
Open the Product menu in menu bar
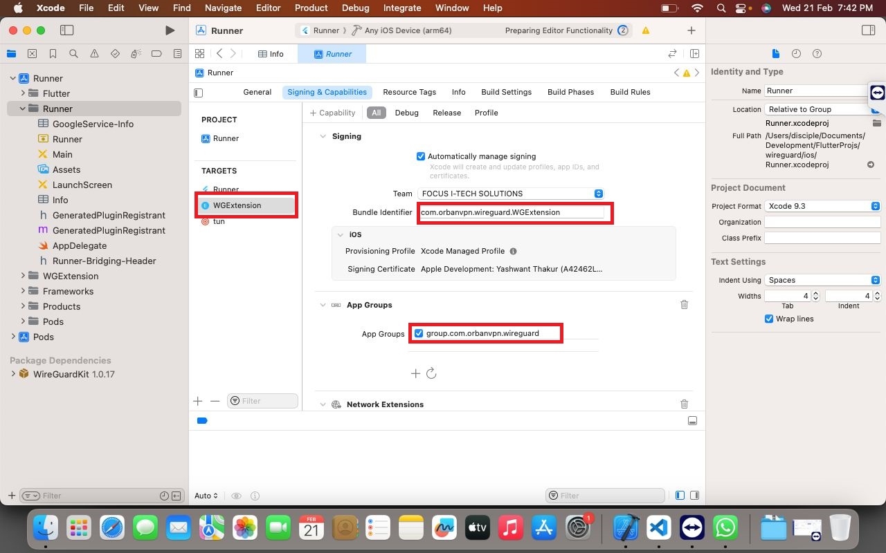311,8
